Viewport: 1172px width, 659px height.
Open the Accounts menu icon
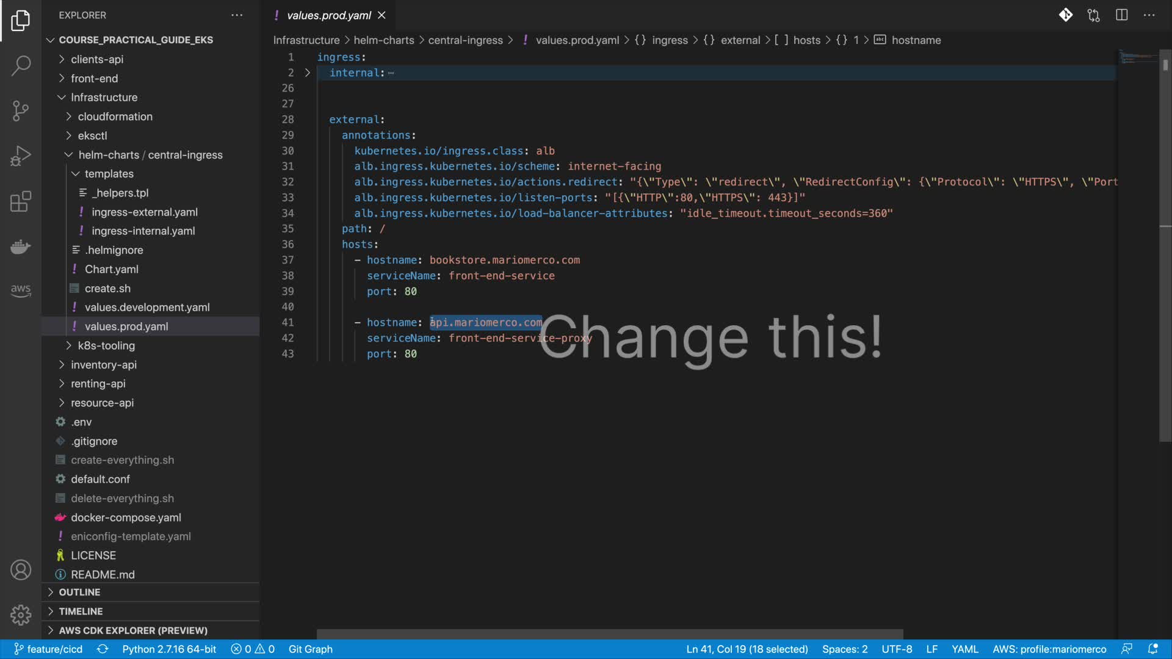21,570
